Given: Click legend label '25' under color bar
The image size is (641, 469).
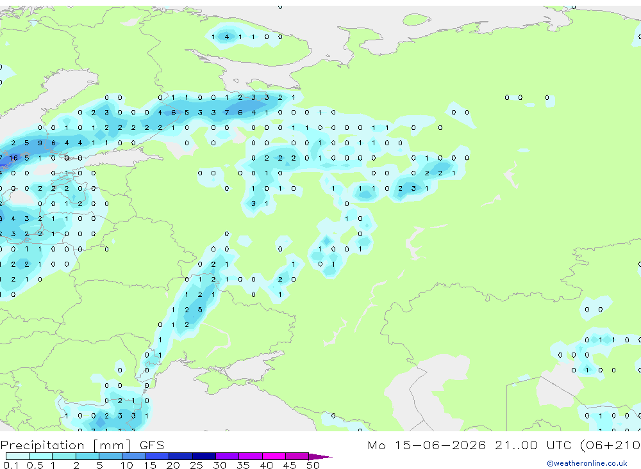Looking at the screenshot, I should (196, 465).
